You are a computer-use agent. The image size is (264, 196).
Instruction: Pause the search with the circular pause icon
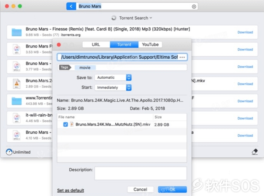pos(194,7)
